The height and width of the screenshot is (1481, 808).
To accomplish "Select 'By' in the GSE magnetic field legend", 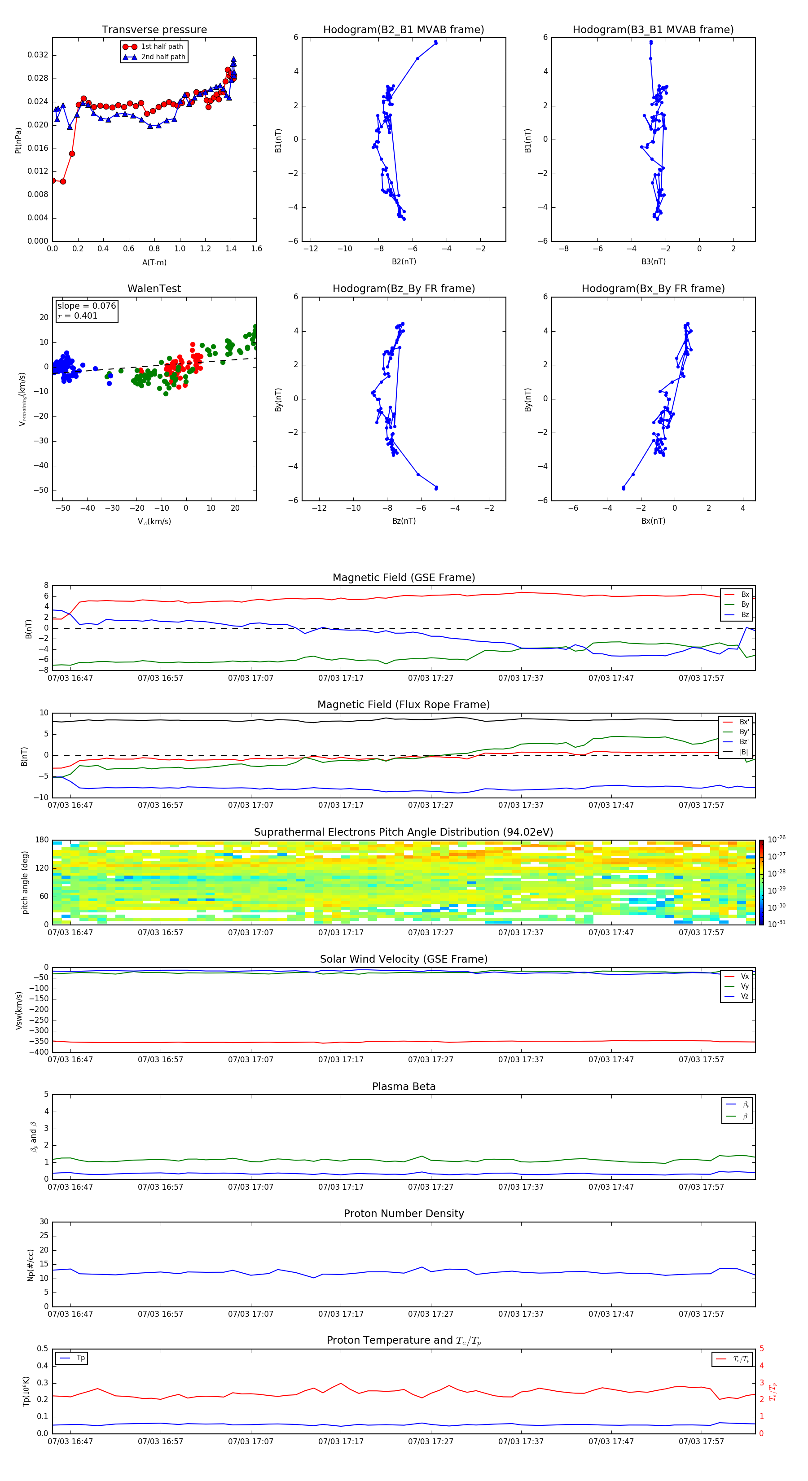I will pyautogui.click(x=737, y=604).
